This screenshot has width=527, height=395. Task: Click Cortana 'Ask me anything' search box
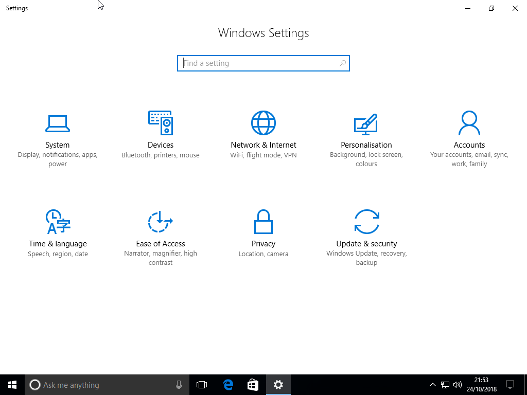107,385
